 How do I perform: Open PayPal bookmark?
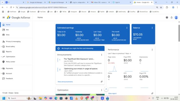[101, 12]
